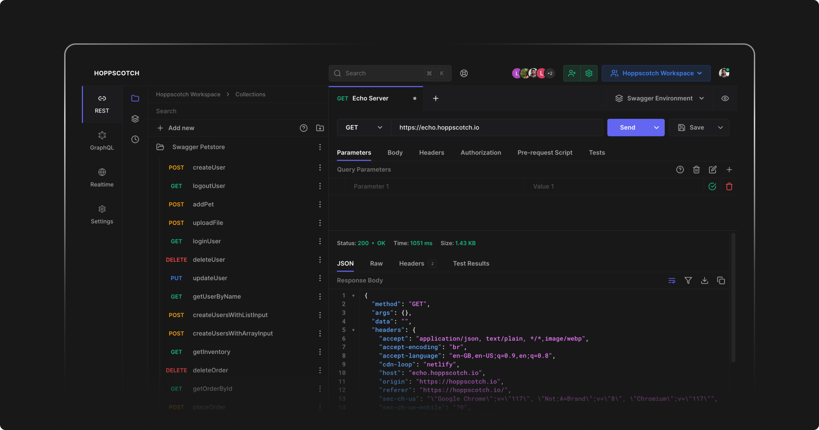Expand the HTTP method GET dropdown
The width and height of the screenshot is (819, 430).
click(x=363, y=127)
